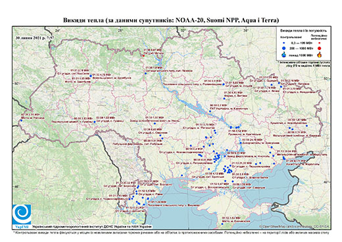
Task: Click the blue marker at 24.18 МВт Запоріжжя label
Action: pos(241,143)
